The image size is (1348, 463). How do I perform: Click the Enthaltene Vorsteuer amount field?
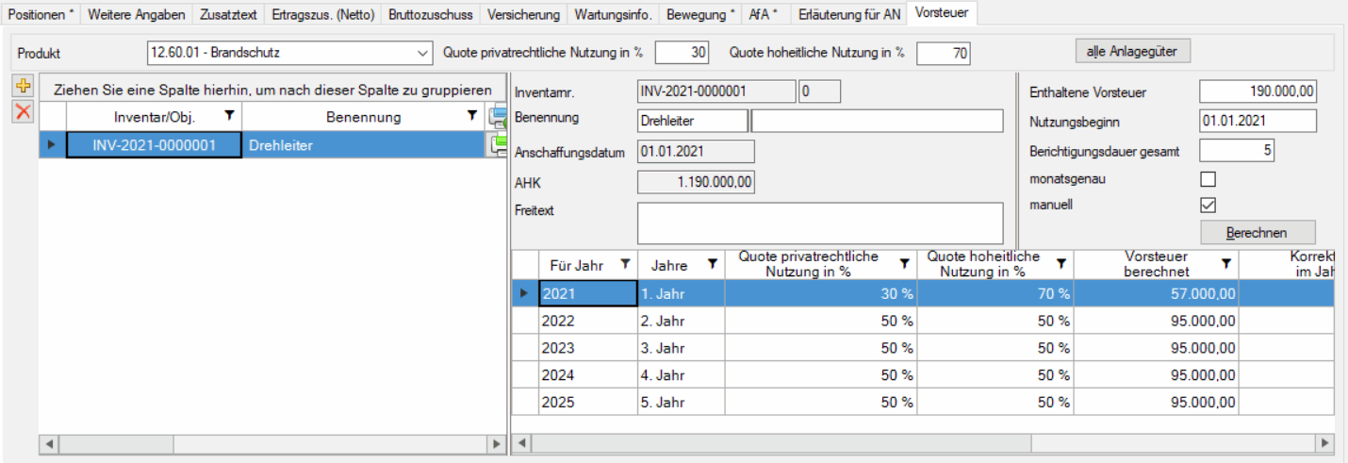[x=1257, y=92]
